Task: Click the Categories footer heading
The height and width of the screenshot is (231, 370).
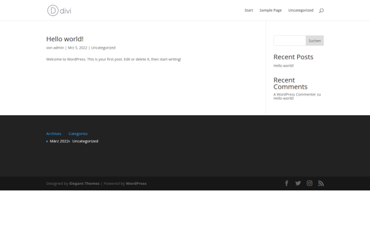Action: coord(78,134)
